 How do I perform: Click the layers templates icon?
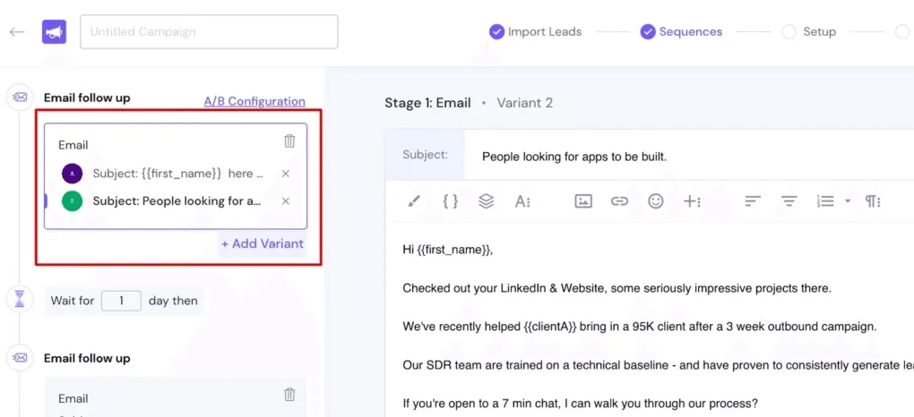[487, 201]
